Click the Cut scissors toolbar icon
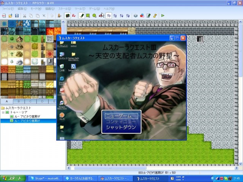 pos(24,16)
